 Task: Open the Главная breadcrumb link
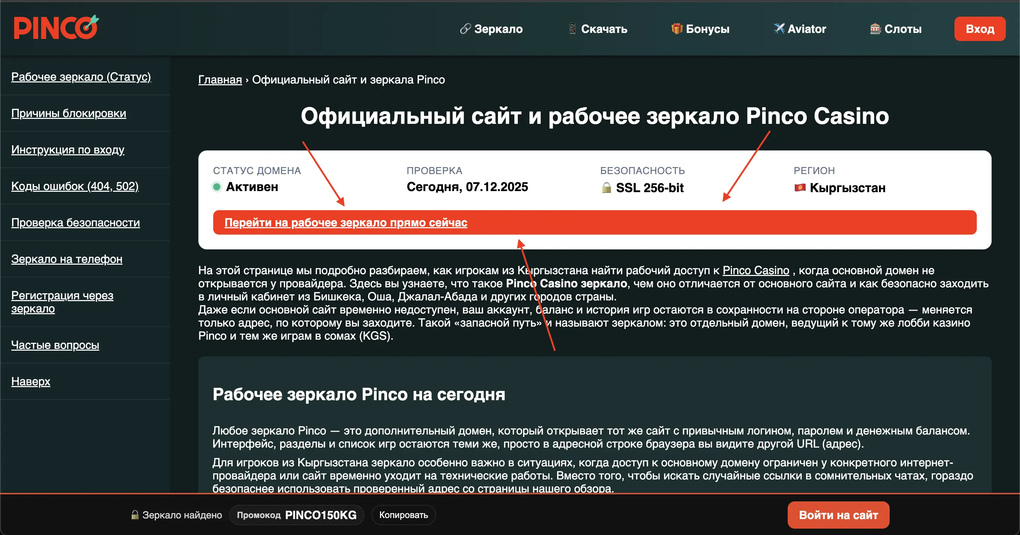coord(219,80)
